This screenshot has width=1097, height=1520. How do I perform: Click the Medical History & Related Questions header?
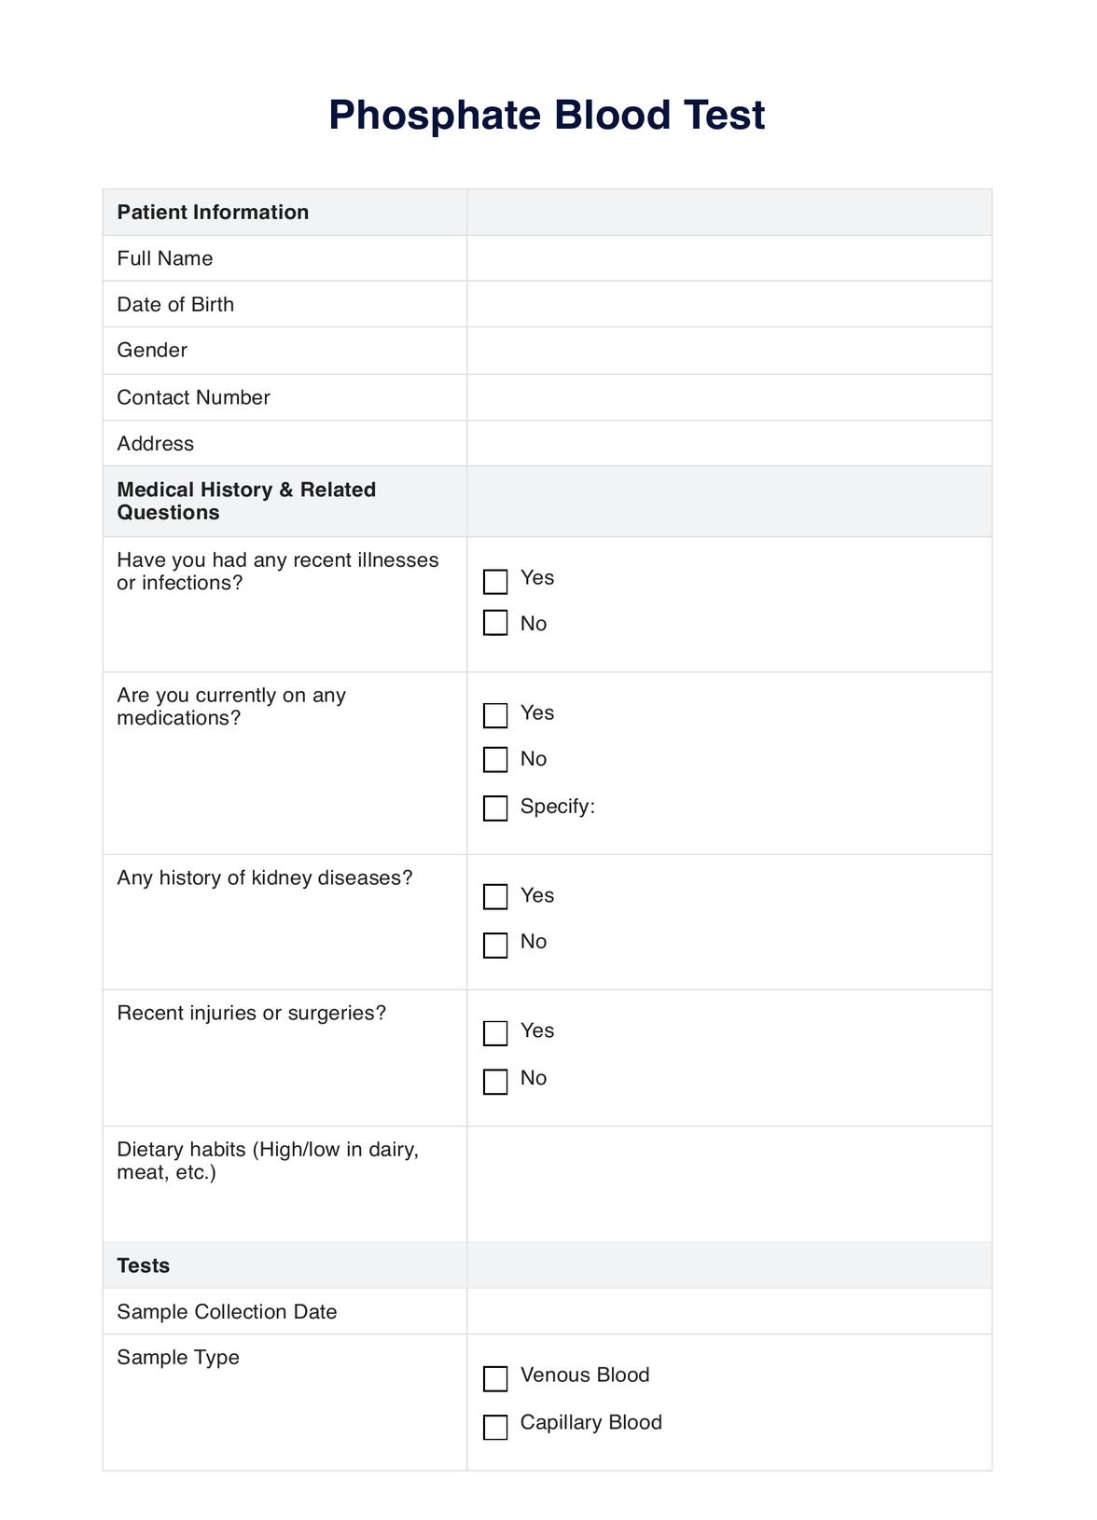tap(246, 501)
